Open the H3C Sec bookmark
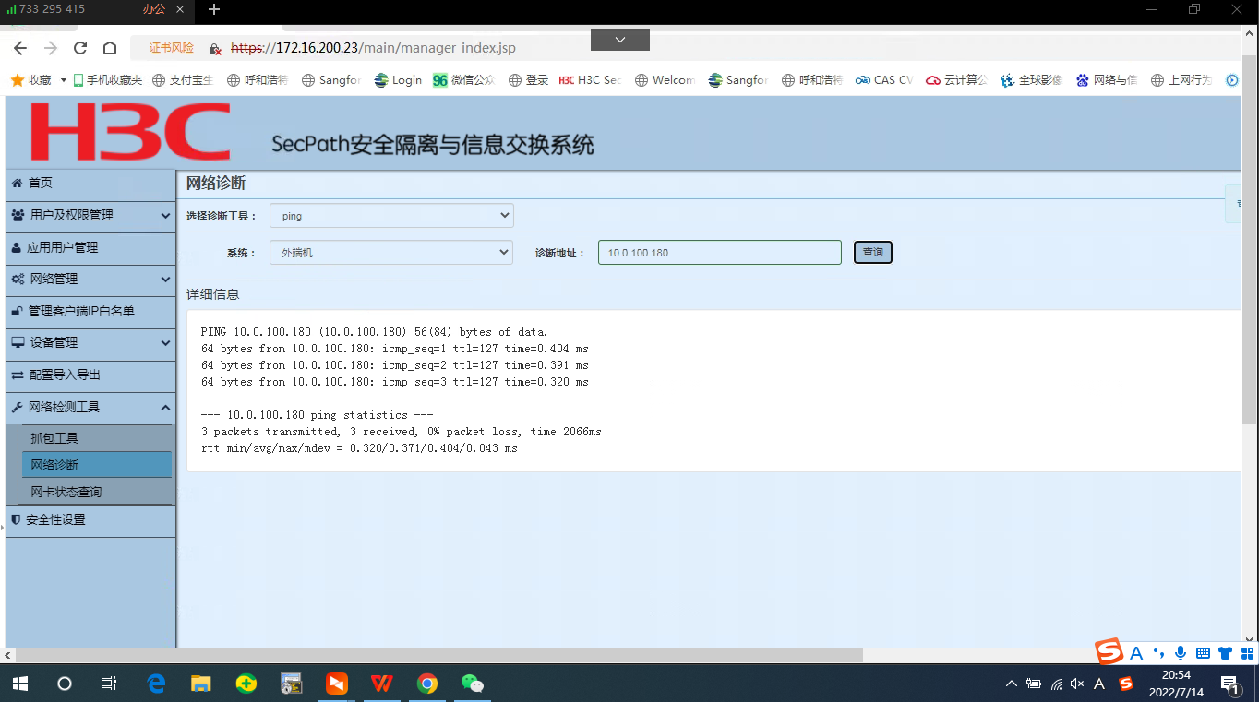 coord(590,80)
